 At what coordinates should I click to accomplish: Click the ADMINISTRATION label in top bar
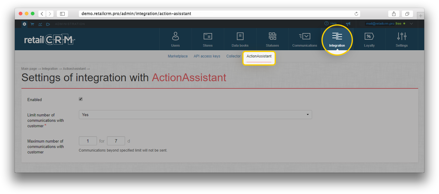coord(70,24)
